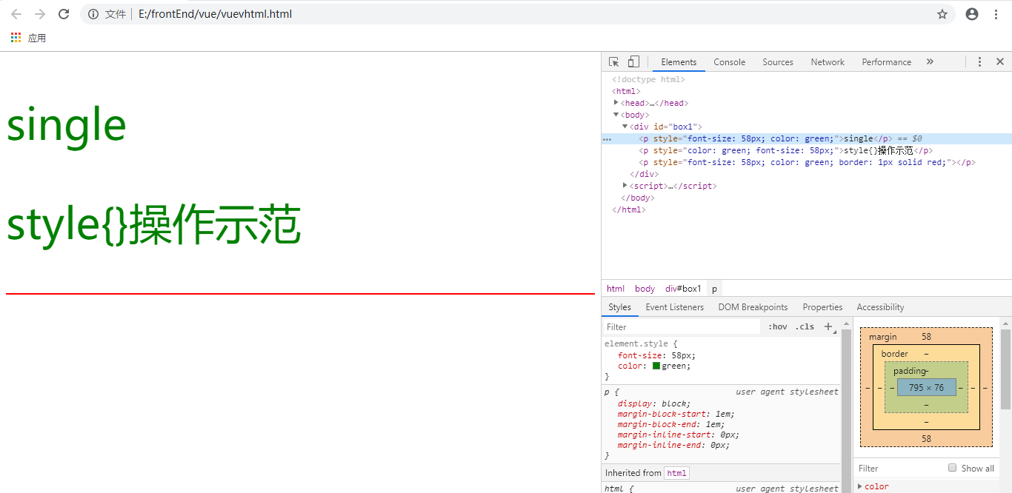Select the p element with red border
The height and width of the screenshot is (493, 1012).
point(806,162)
